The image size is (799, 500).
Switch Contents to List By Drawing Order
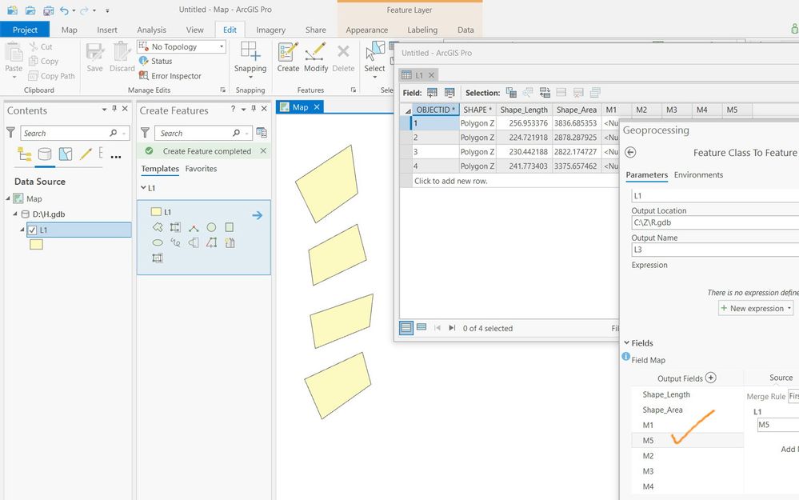coord(24,154)
